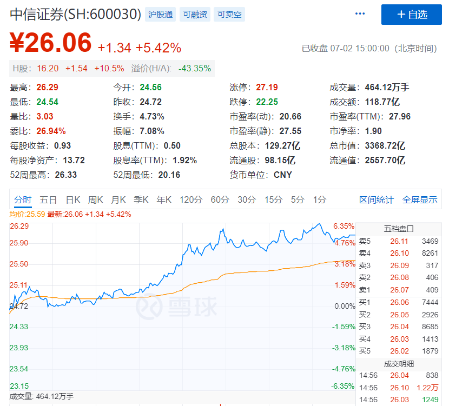Open the 月K chart tab
The height and width of the screenshot is (406, 469).
[118, 200]
